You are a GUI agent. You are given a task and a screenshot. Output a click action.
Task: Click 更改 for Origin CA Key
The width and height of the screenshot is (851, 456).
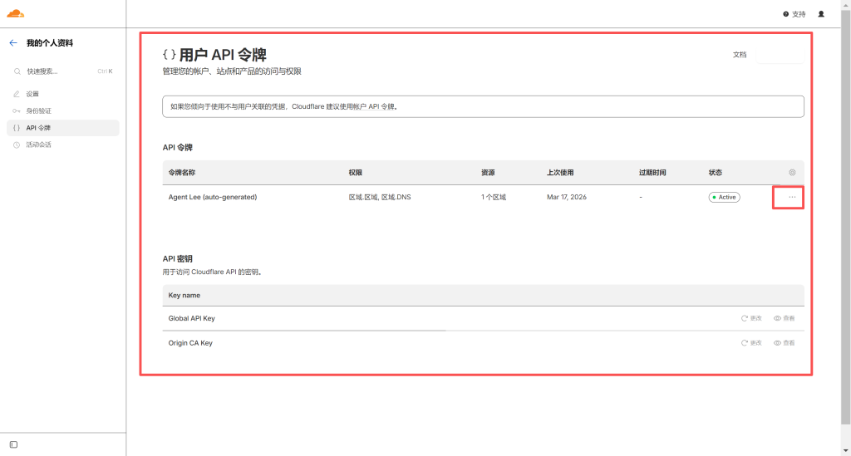click(751, 343)
